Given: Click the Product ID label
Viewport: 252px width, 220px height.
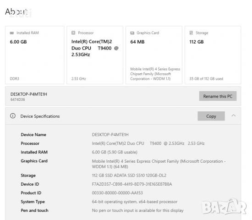Looking at the screenshot, I should pos(31,193).
